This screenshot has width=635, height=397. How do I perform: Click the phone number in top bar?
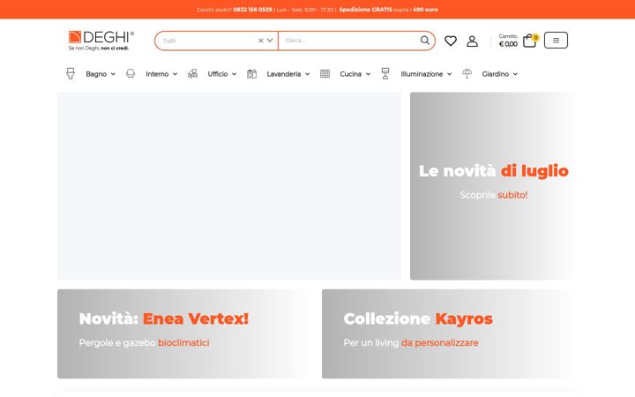pos(252,10)
